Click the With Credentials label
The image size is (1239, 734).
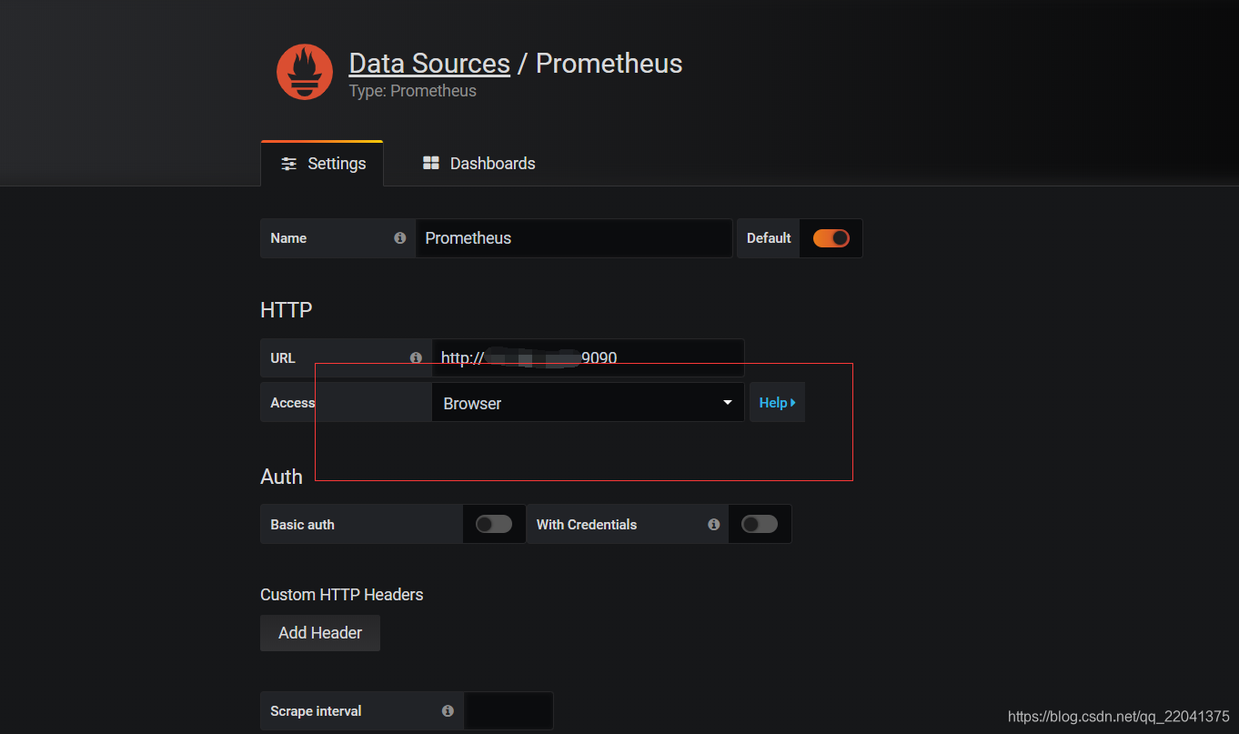[x=587, y=525]
